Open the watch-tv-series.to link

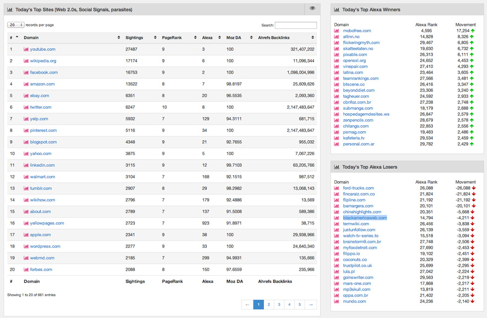coord(361,236)
